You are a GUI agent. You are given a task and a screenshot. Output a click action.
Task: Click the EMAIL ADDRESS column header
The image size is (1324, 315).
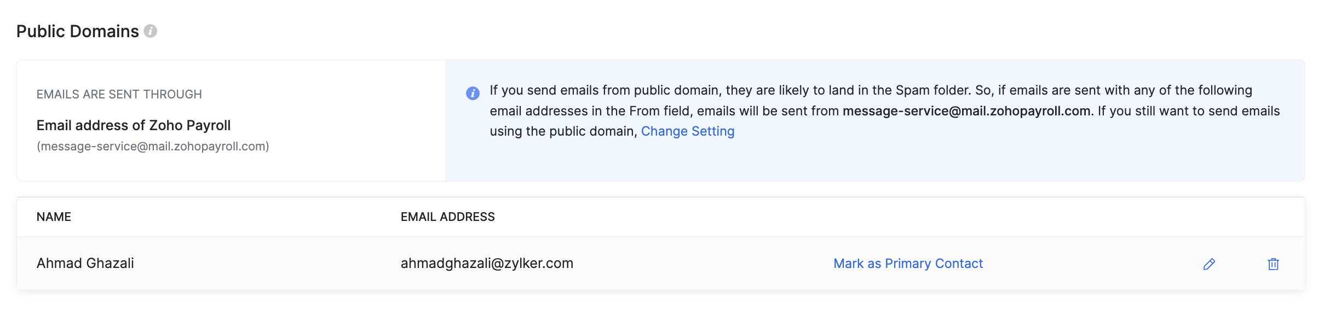[x=447, y=217]
